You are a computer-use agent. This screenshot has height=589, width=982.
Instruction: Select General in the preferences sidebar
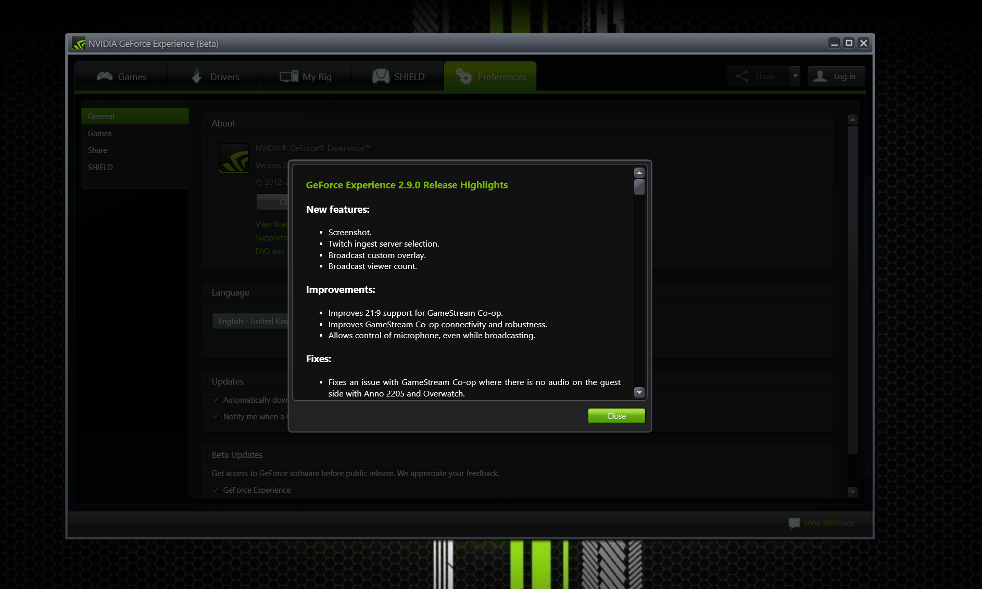coord(135,116)
